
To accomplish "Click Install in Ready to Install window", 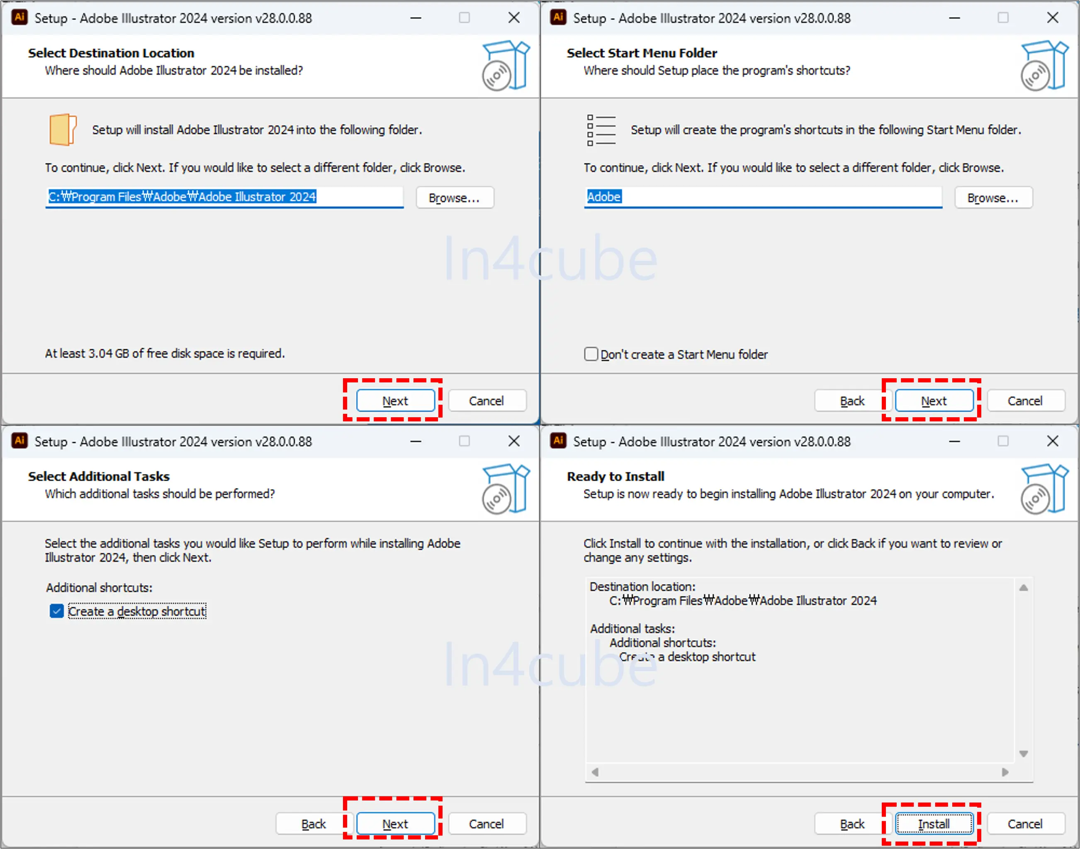I will 934,824.
